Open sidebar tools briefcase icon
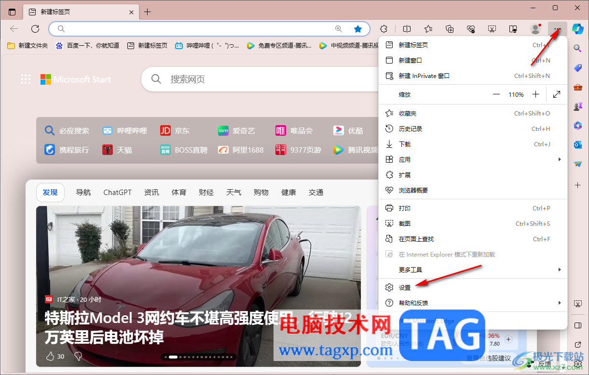The image size is (589, 375). pyautogui.click(x=577, y=87)
